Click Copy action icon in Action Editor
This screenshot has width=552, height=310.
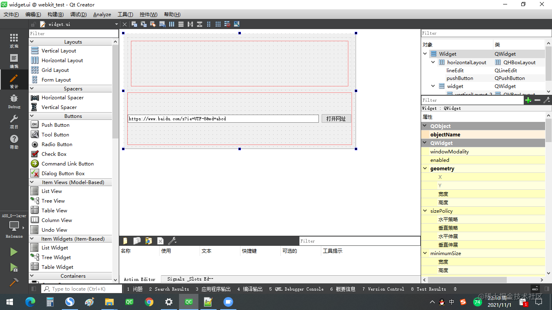pos(137,241)
